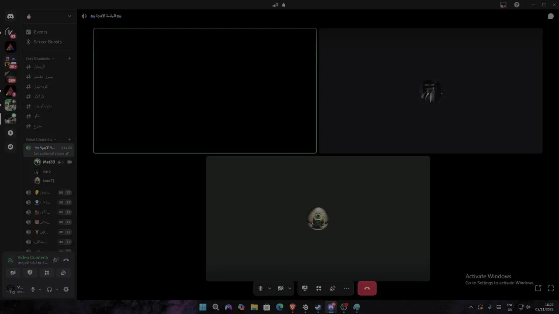Open output device options beside headphones
The width and height of the screenshot is (559, 314).
coord(57,289)
